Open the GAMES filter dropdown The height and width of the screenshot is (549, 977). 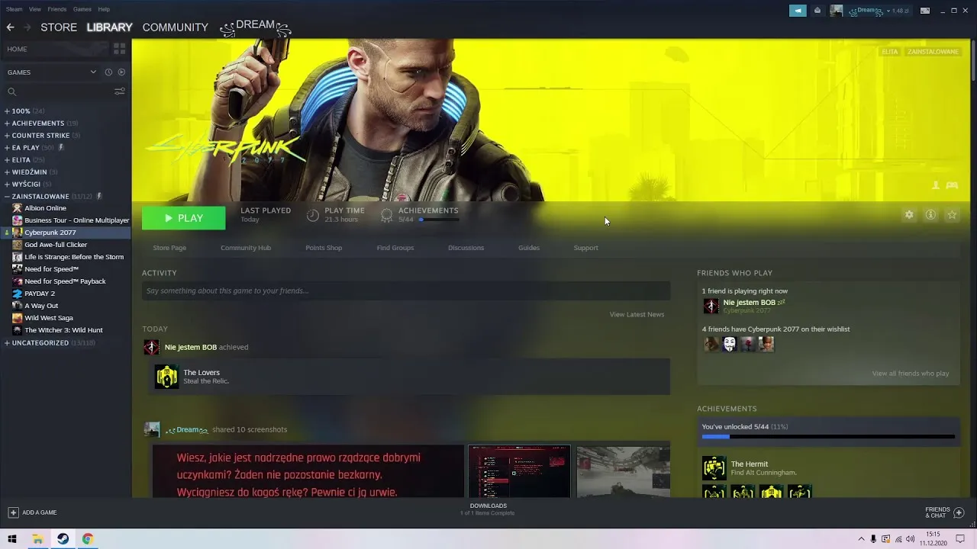tap(52, 72)
